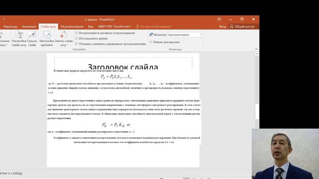The width and height of the screenshot is (319, 179).
Task: Toggle Режим докладчика checkbox
Action: point(151,42)
